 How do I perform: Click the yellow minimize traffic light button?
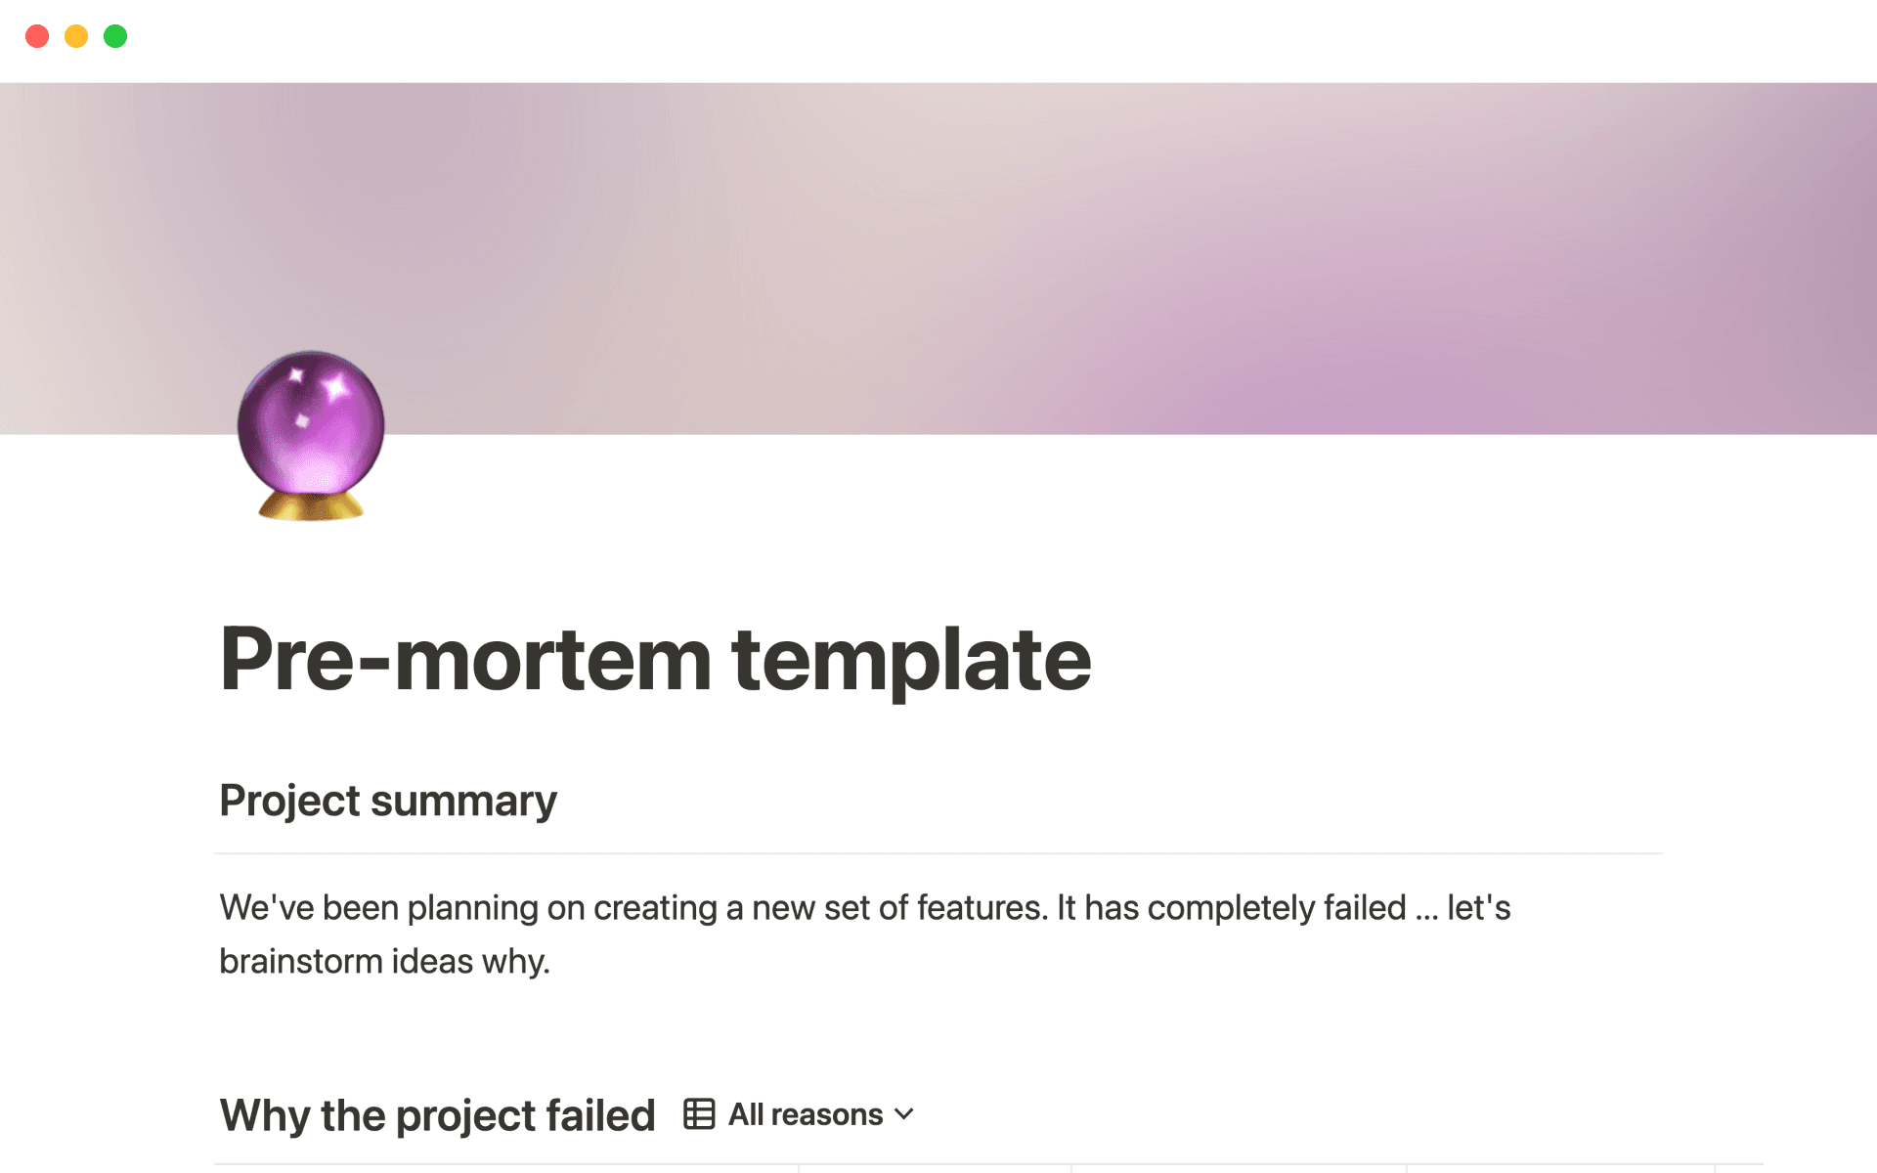pos(76,36)
